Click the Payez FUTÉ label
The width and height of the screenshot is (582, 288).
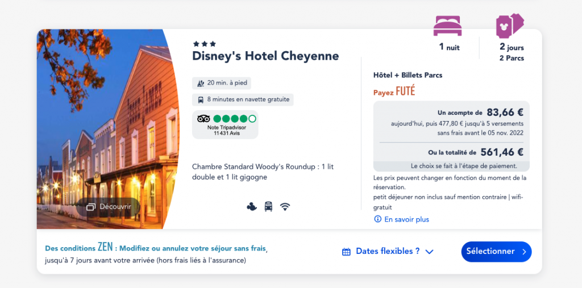394,92
